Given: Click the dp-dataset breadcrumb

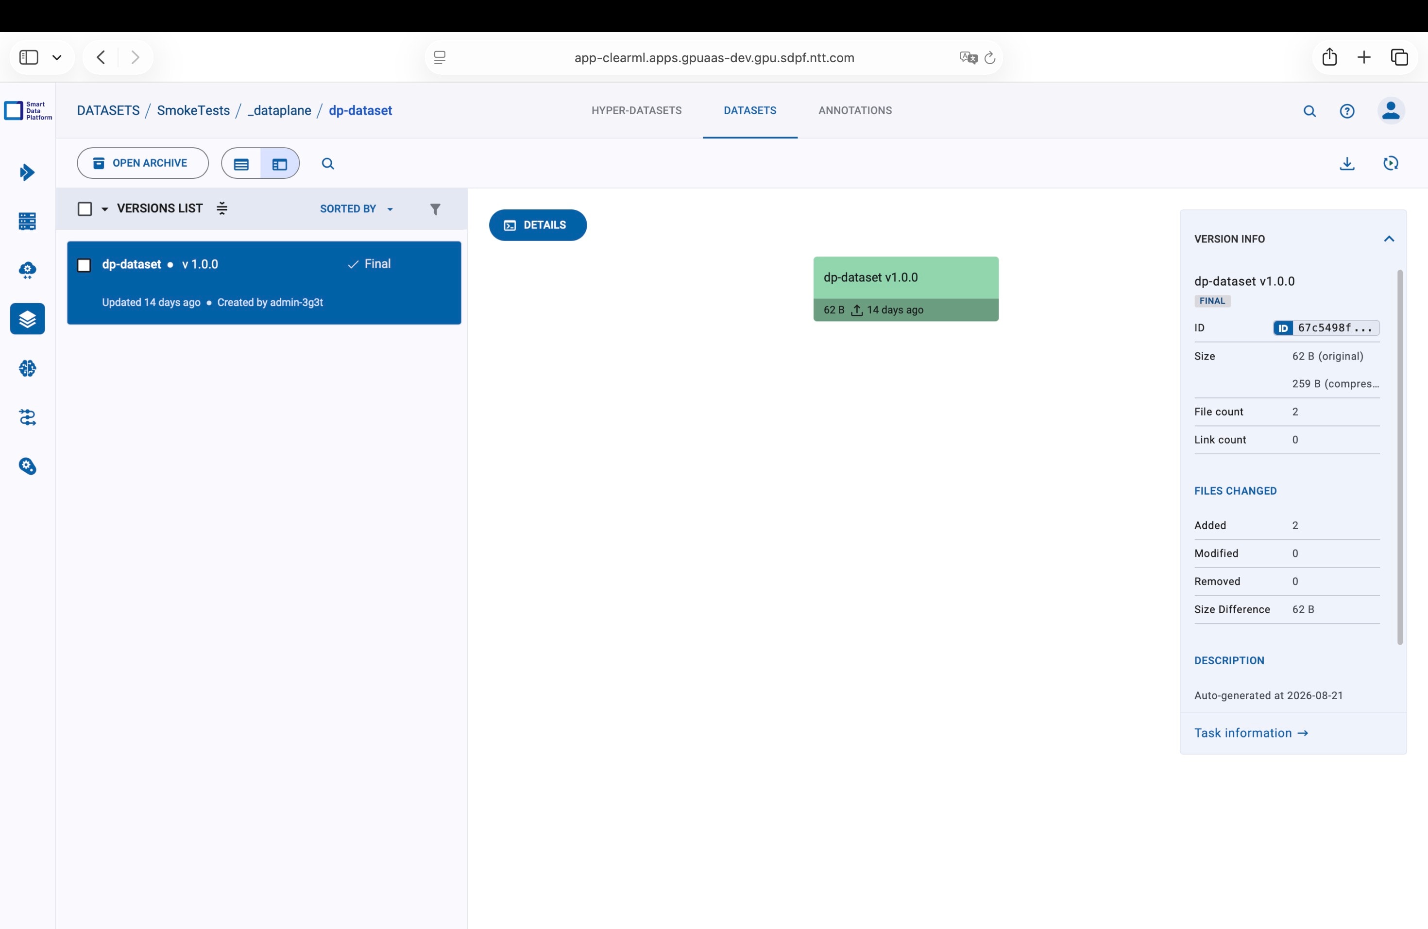Looking at the screenshot, I should tap(360, 110).
